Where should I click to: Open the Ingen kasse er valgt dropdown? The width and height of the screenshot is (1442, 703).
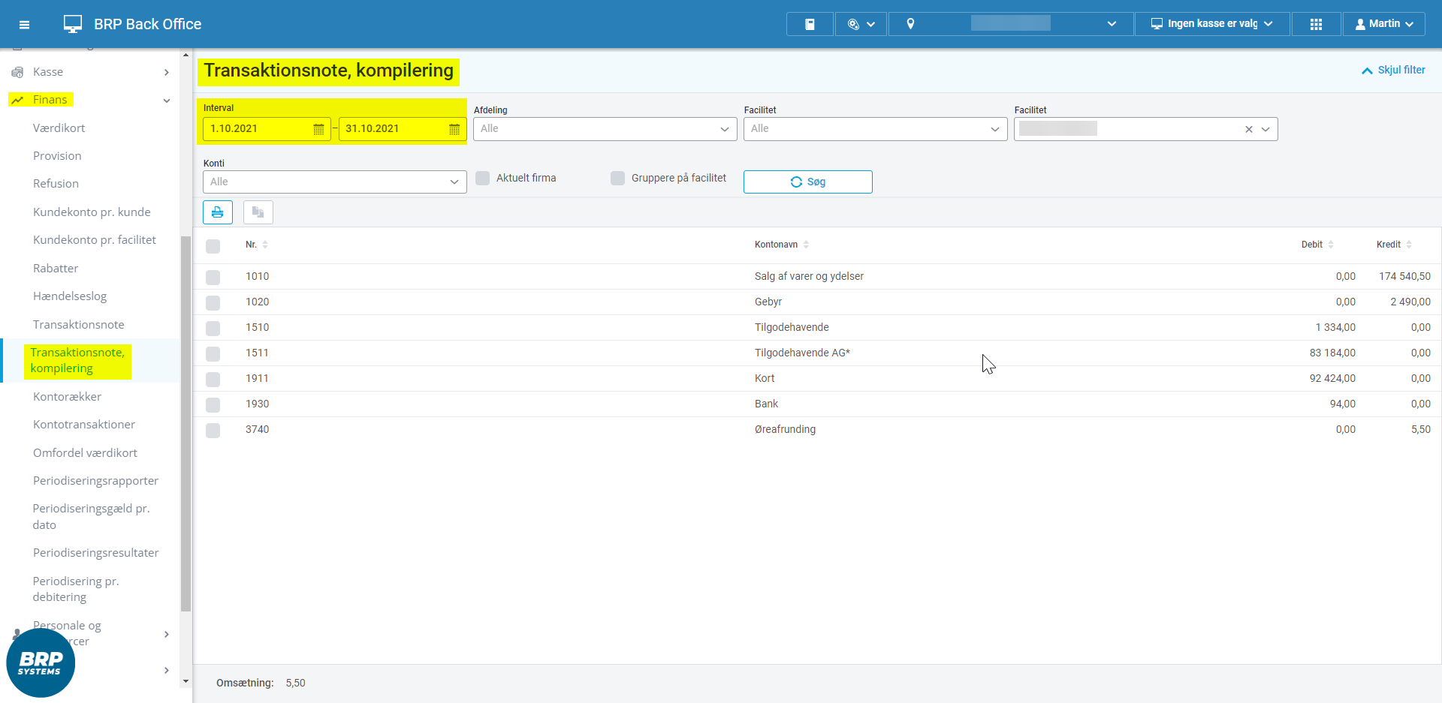[1212, 24]
